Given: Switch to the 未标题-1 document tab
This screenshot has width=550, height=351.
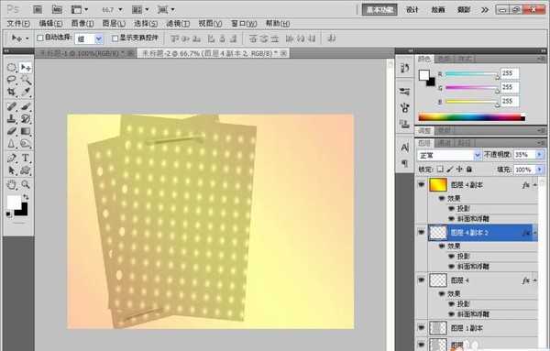Looking at the screenshot, I should click(82, 53).
